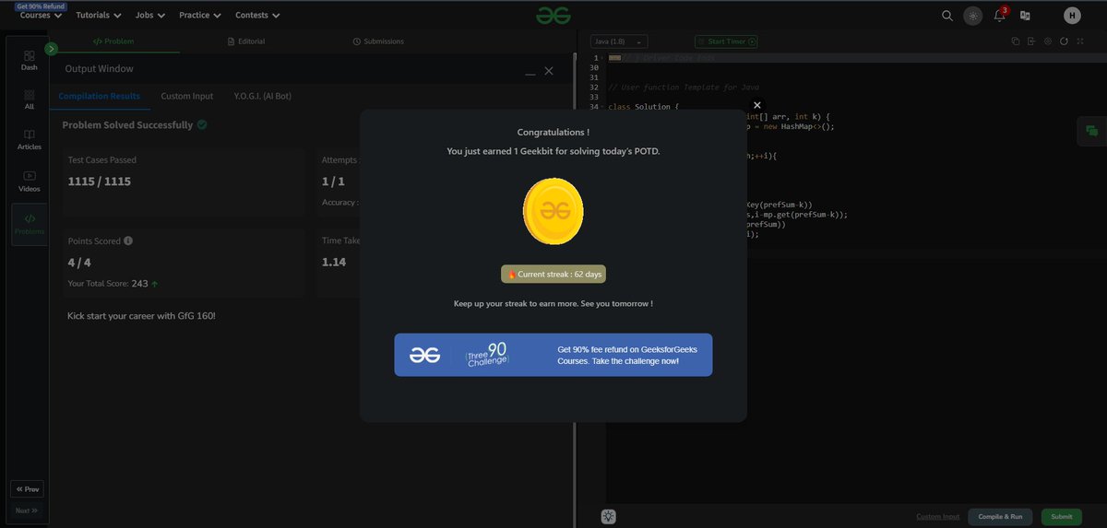The height and width of the screenshot is (528, 1107).
Task: Open Articles in the left sidebar
Action: coord(30,140)
